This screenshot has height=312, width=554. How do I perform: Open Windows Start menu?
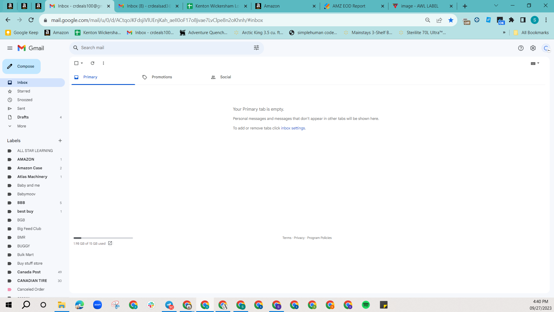(x=9, y=305)
